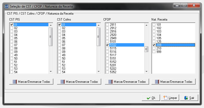Viewport: 204px width, 108px height.
Task: Click the CST Cofins list scrollbar thumb
Action: coord(99,37)
